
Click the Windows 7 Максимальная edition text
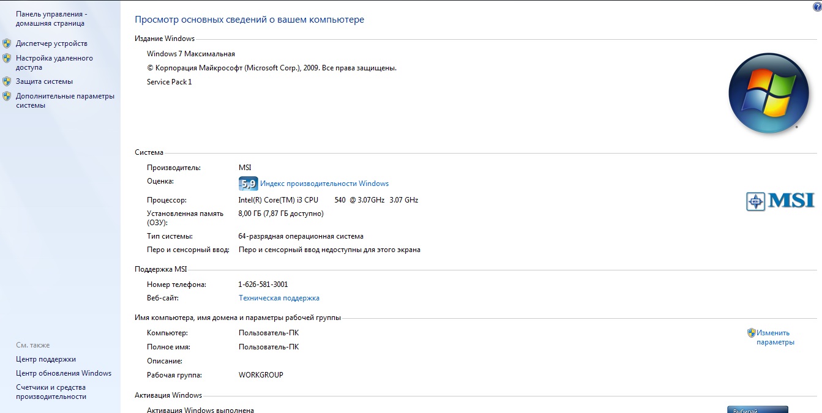point(191,54)
